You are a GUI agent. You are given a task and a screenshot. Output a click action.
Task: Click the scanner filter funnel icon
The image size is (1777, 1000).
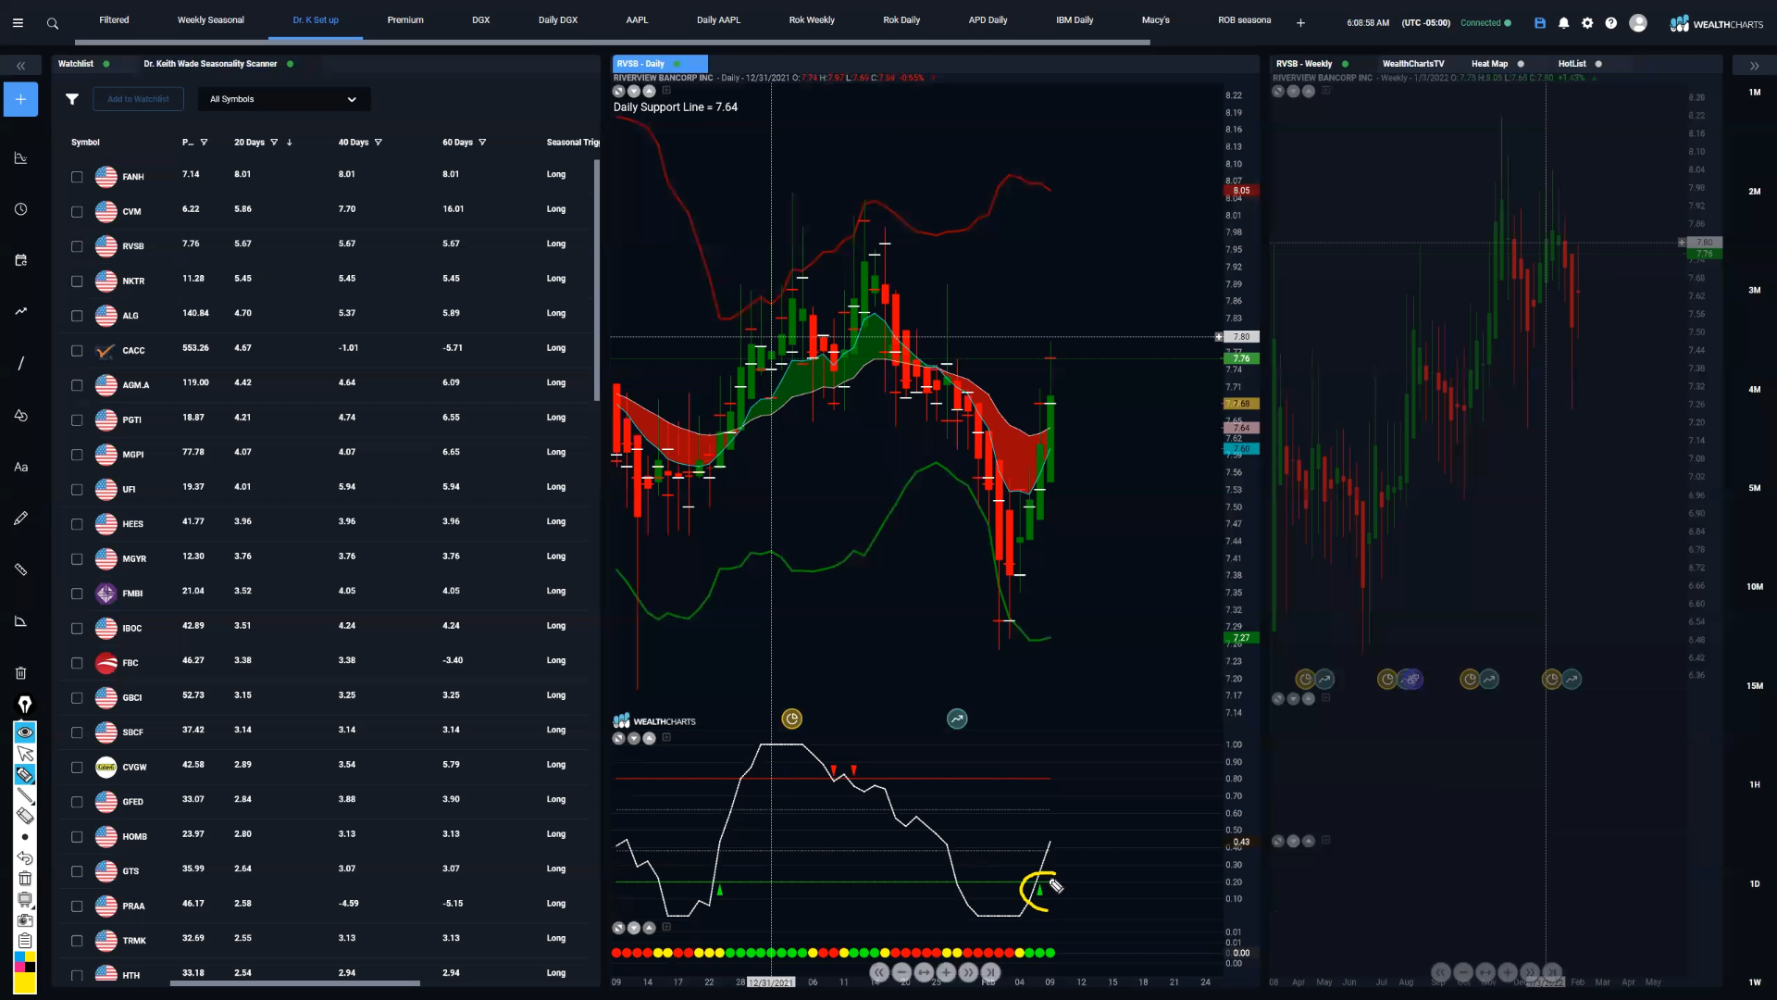[x=72, y=99]
